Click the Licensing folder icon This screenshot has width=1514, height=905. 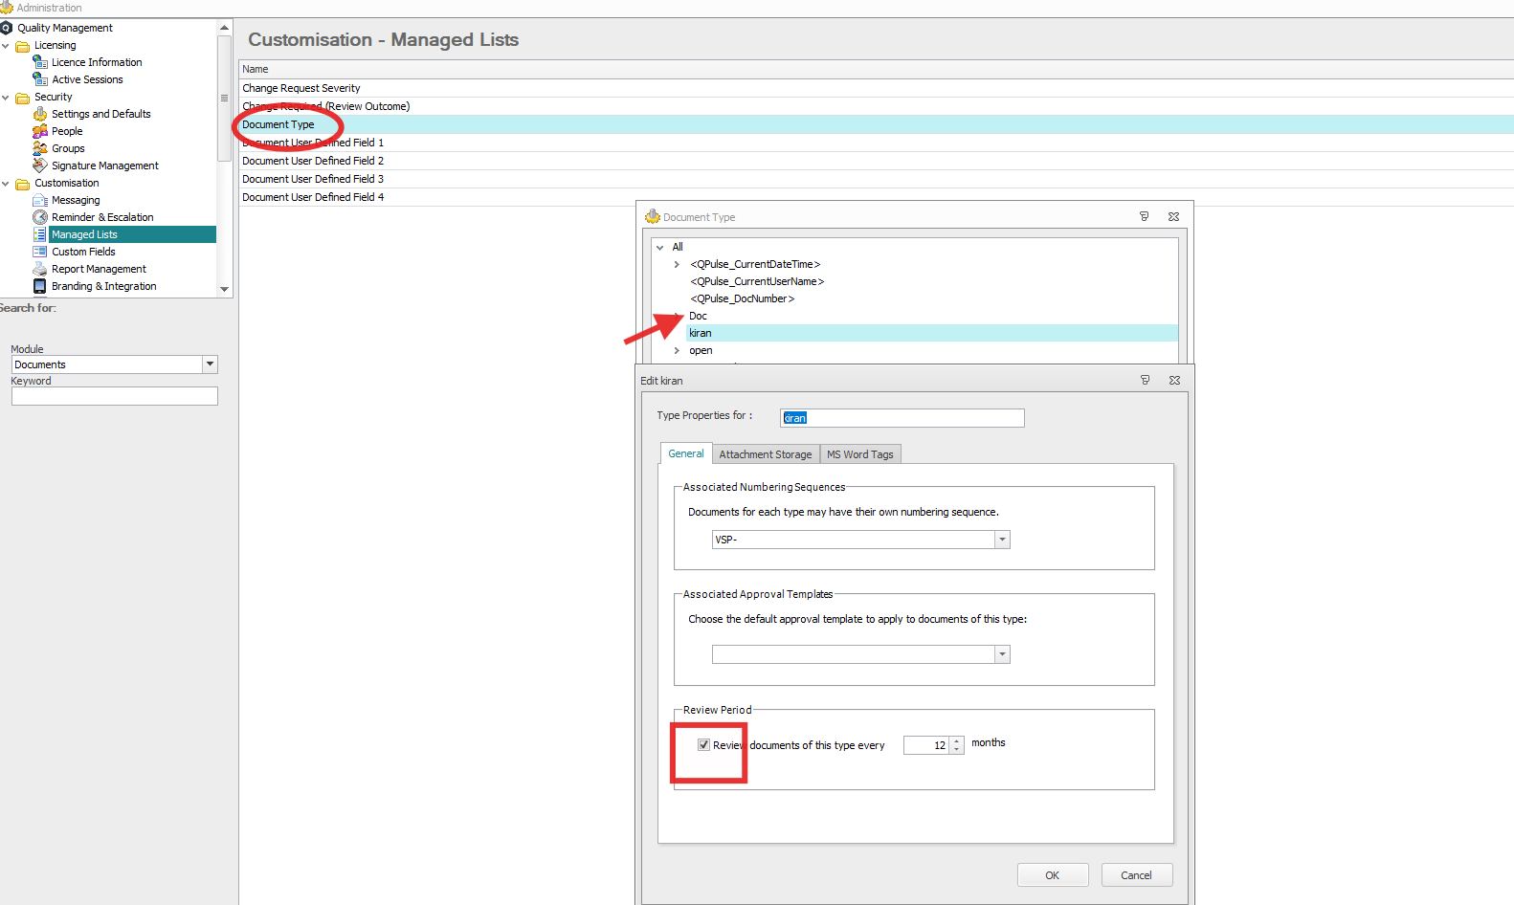(22, 46)
